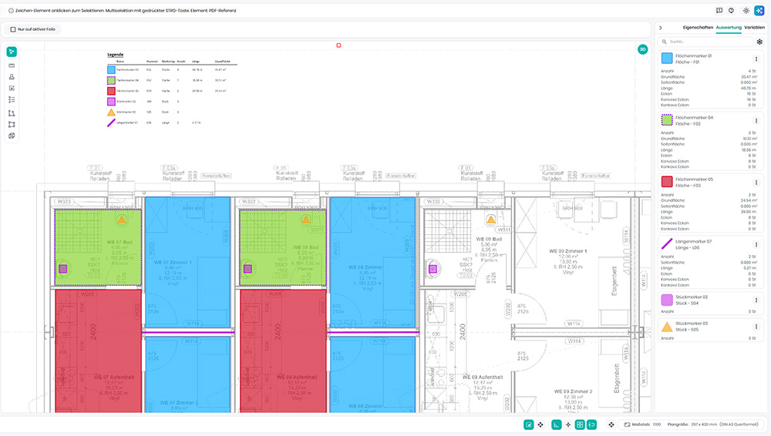The height and width of the screenshot is (436, 771).
Task: Select the stamp marker tool
Action: pyautogui.click(x=12, y=77)
